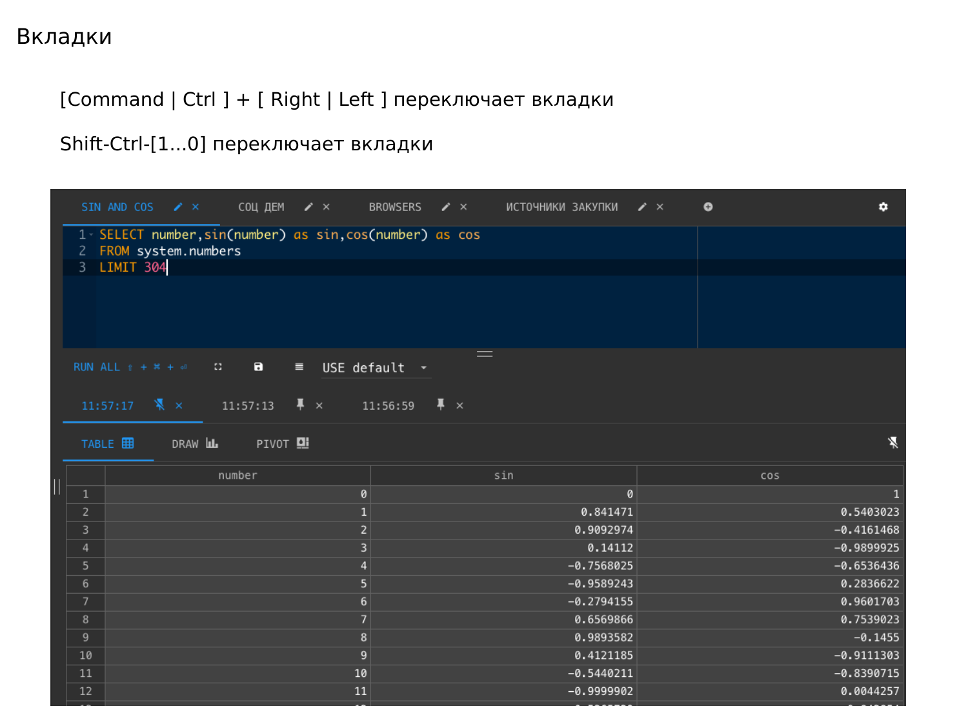Collapse code fold arrow on line 1
968x726 pixels.
click(91, 235)
